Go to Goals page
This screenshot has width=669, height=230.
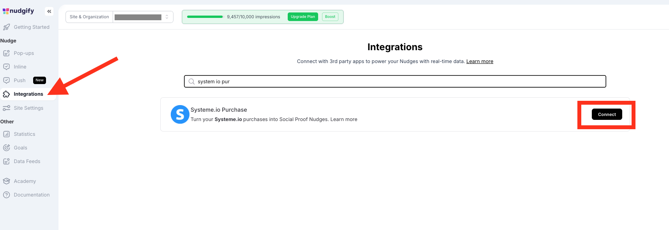[20, 148]
